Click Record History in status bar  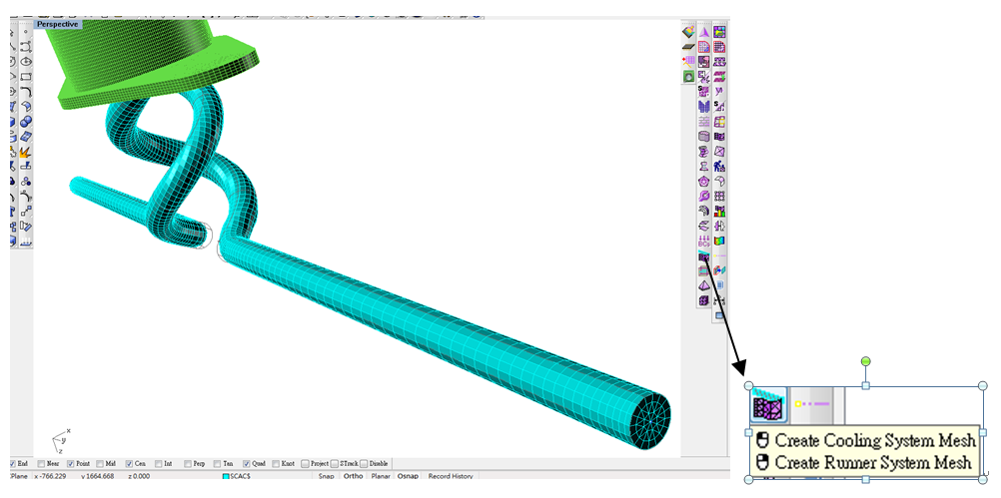pos(451,476)
